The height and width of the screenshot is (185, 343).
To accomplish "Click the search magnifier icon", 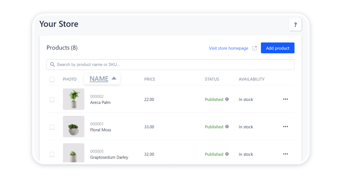I will pyautogui.click(x=53, y=64).
